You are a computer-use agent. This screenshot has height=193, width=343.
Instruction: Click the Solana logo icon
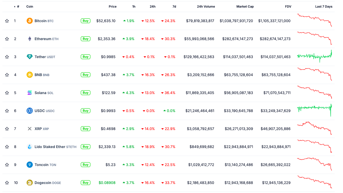(x=30, y=93)
